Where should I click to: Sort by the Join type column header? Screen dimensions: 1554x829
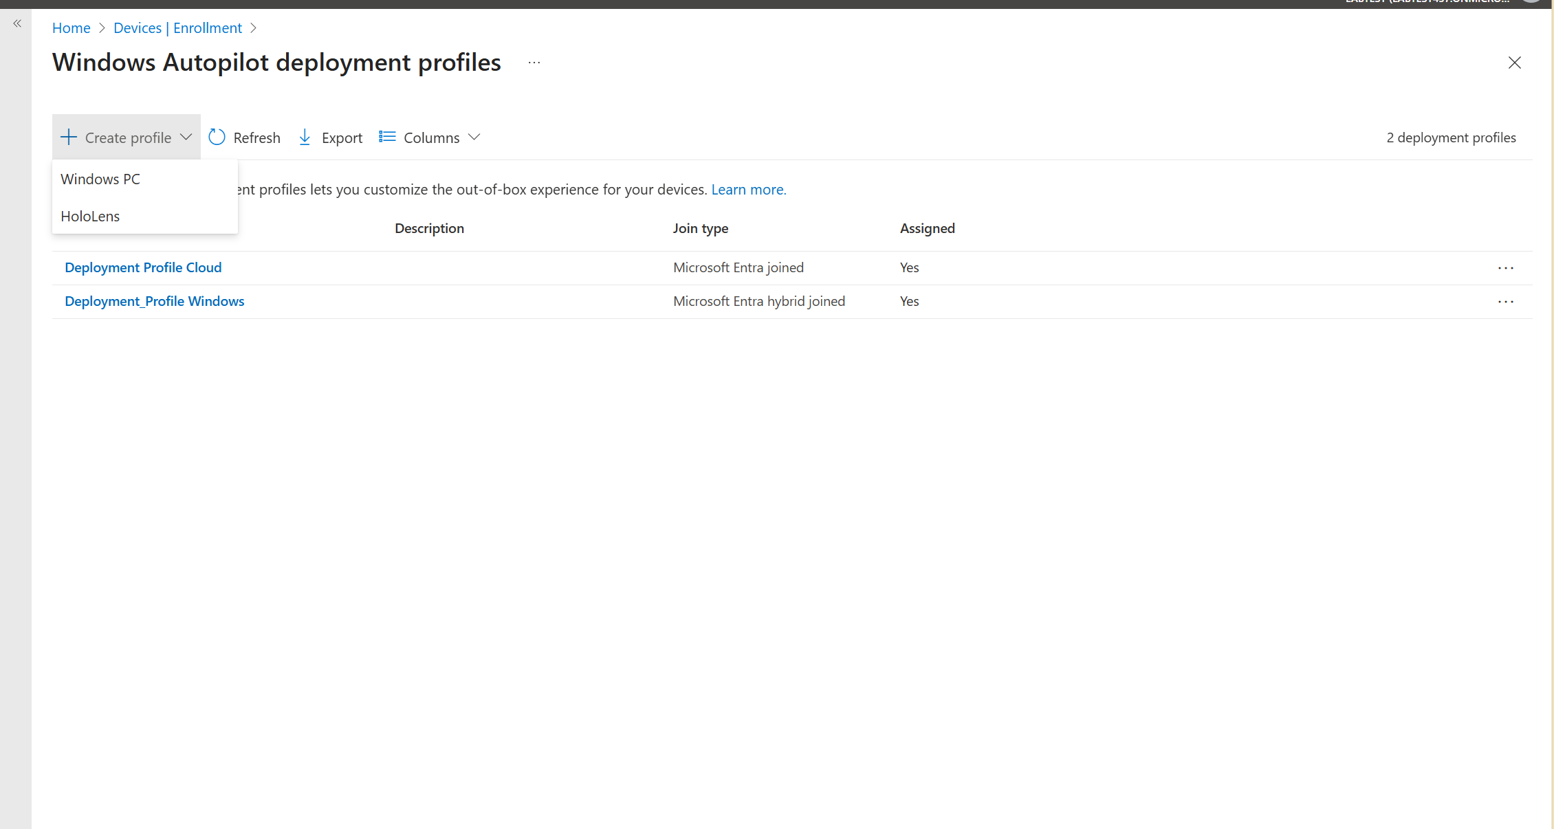(x=700, y=228)
